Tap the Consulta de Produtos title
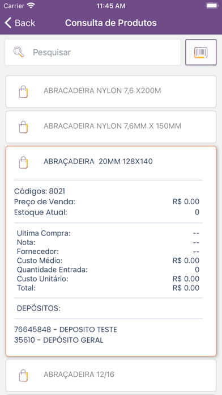Image resolution: width=222 pixels, height=395 pixels. point(111,23)
